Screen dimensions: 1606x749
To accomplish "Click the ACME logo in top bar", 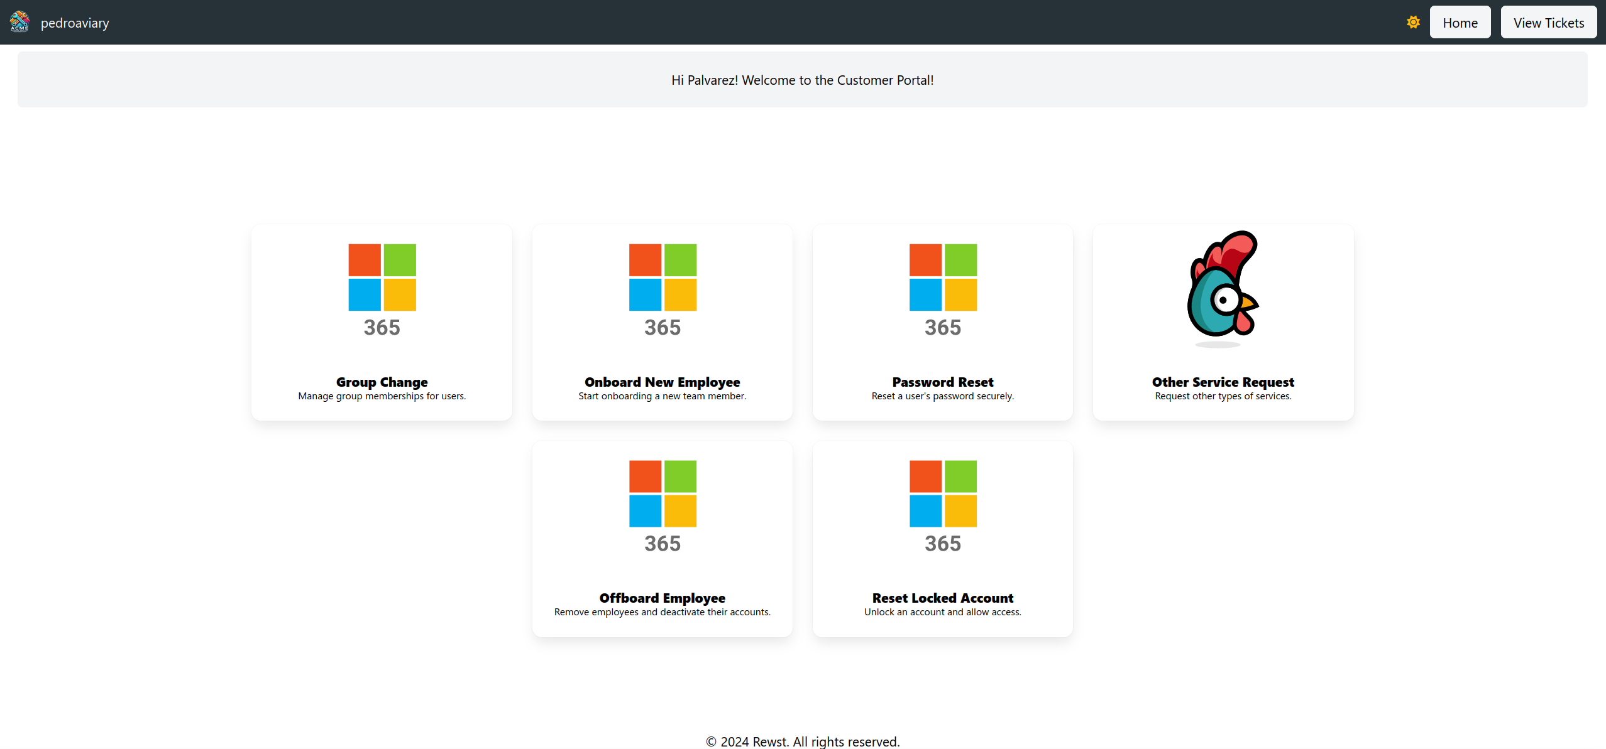I will click(x=19, y=22).
